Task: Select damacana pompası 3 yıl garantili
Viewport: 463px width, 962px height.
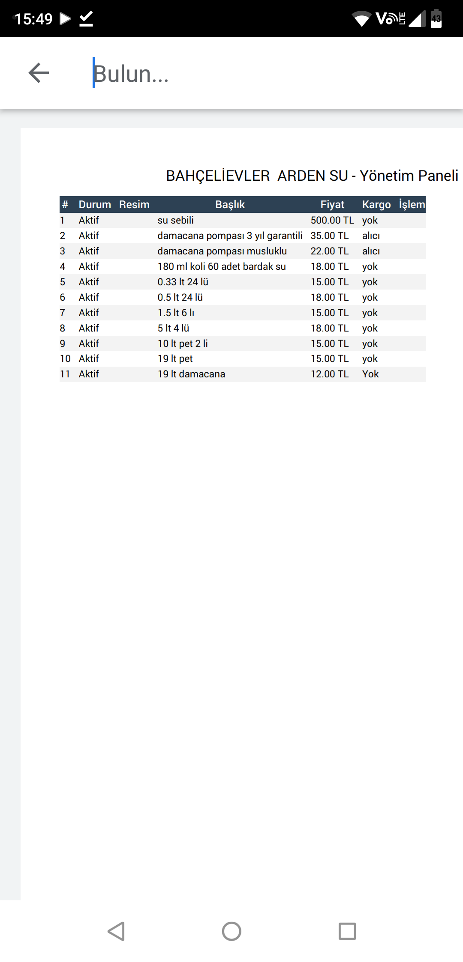Action: [230, 236]
